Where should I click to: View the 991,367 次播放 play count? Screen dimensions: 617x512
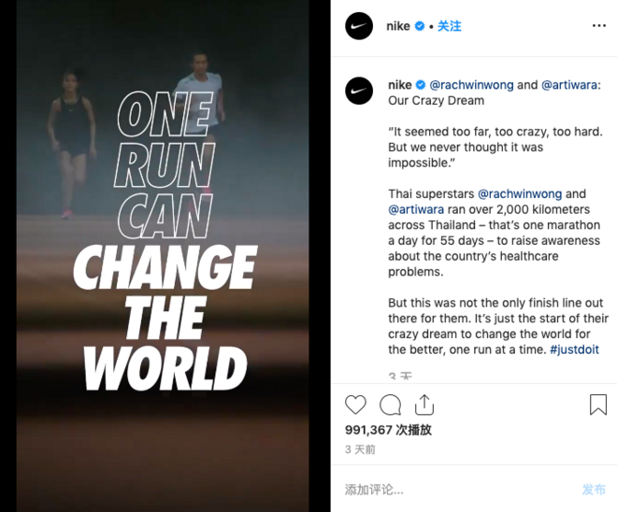coord(388,430)
